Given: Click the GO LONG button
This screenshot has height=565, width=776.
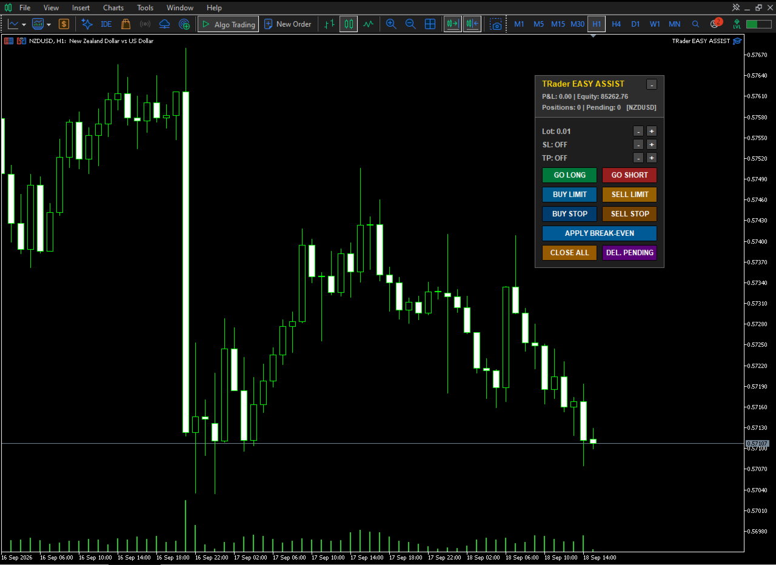Looking at the screenshot, I should [x=569, y=175].
